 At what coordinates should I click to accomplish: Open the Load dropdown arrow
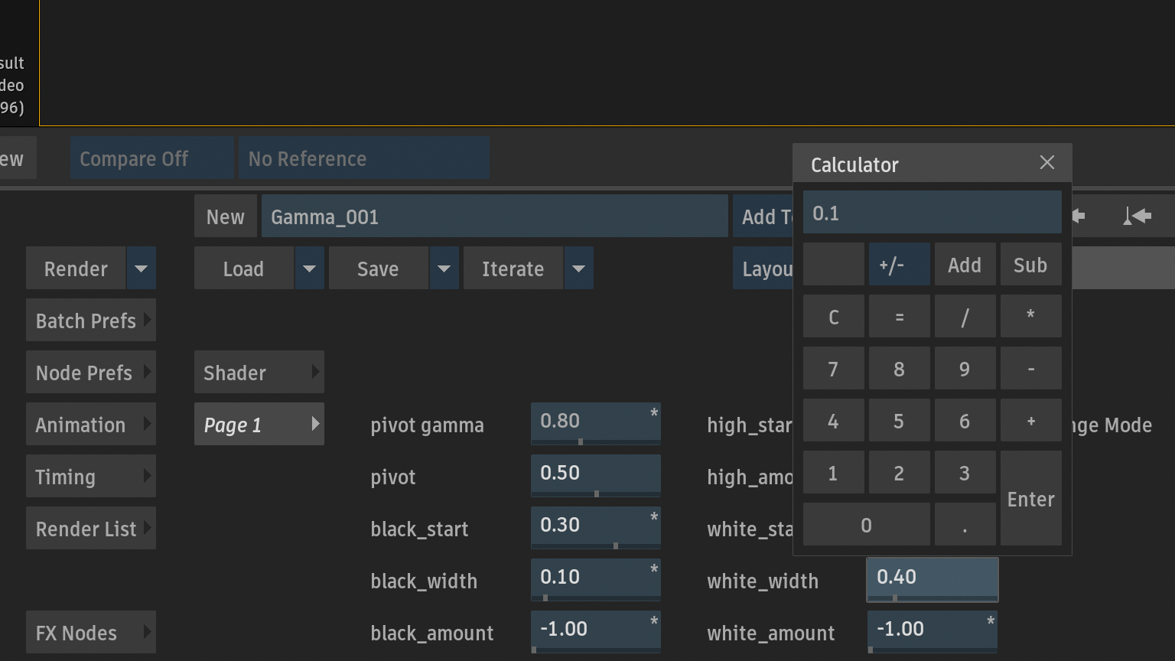click(310, 269)
